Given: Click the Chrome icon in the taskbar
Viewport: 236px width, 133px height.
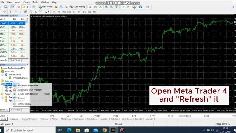Looking at the screenshot, I should point(104,130).
